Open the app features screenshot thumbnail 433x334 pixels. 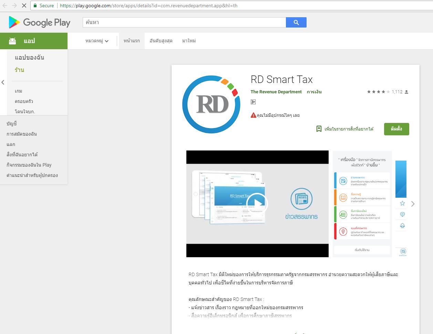pos(362,204)
